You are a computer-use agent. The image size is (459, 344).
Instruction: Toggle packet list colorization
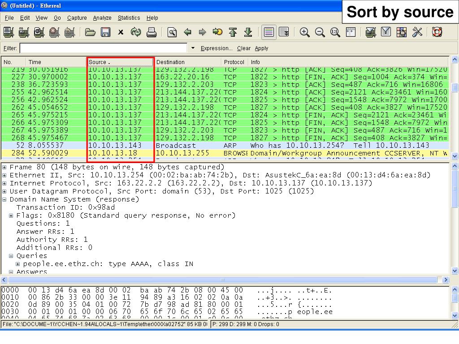[269, 32]
